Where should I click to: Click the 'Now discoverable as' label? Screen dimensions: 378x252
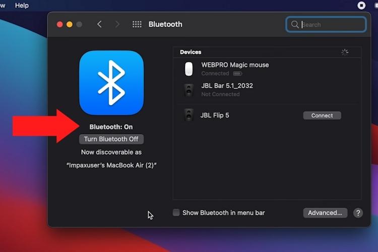click(111, 152)
